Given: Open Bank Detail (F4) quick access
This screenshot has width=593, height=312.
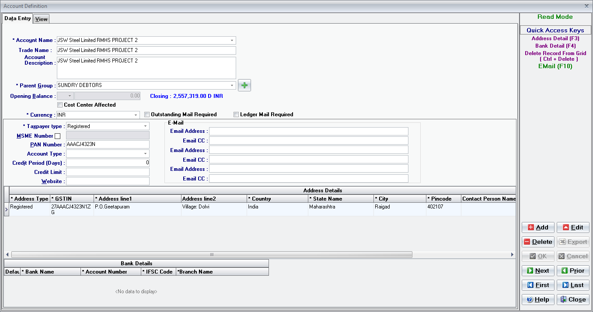Looking at the screenshot, I should point(555,46).
